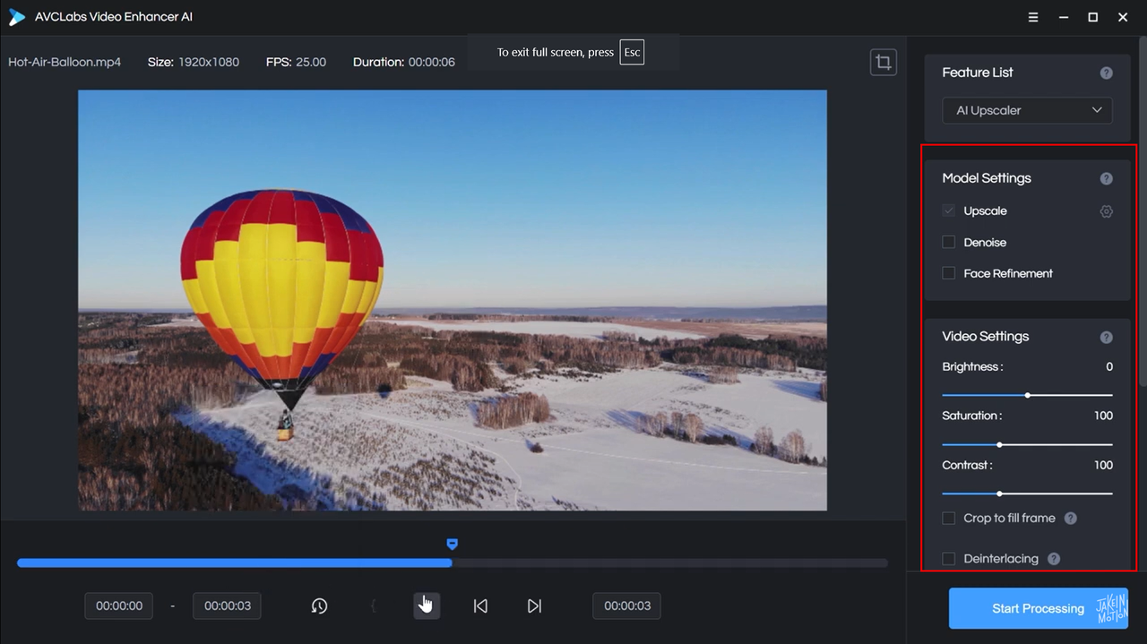Select the hand pan tool

(426, 604)
